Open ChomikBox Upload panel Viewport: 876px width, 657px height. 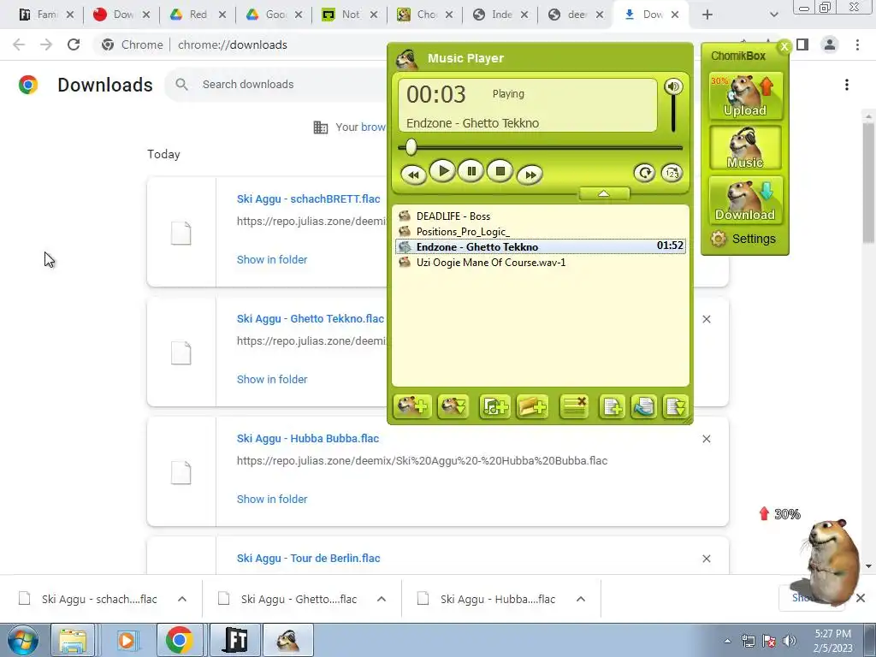point(745,96)
